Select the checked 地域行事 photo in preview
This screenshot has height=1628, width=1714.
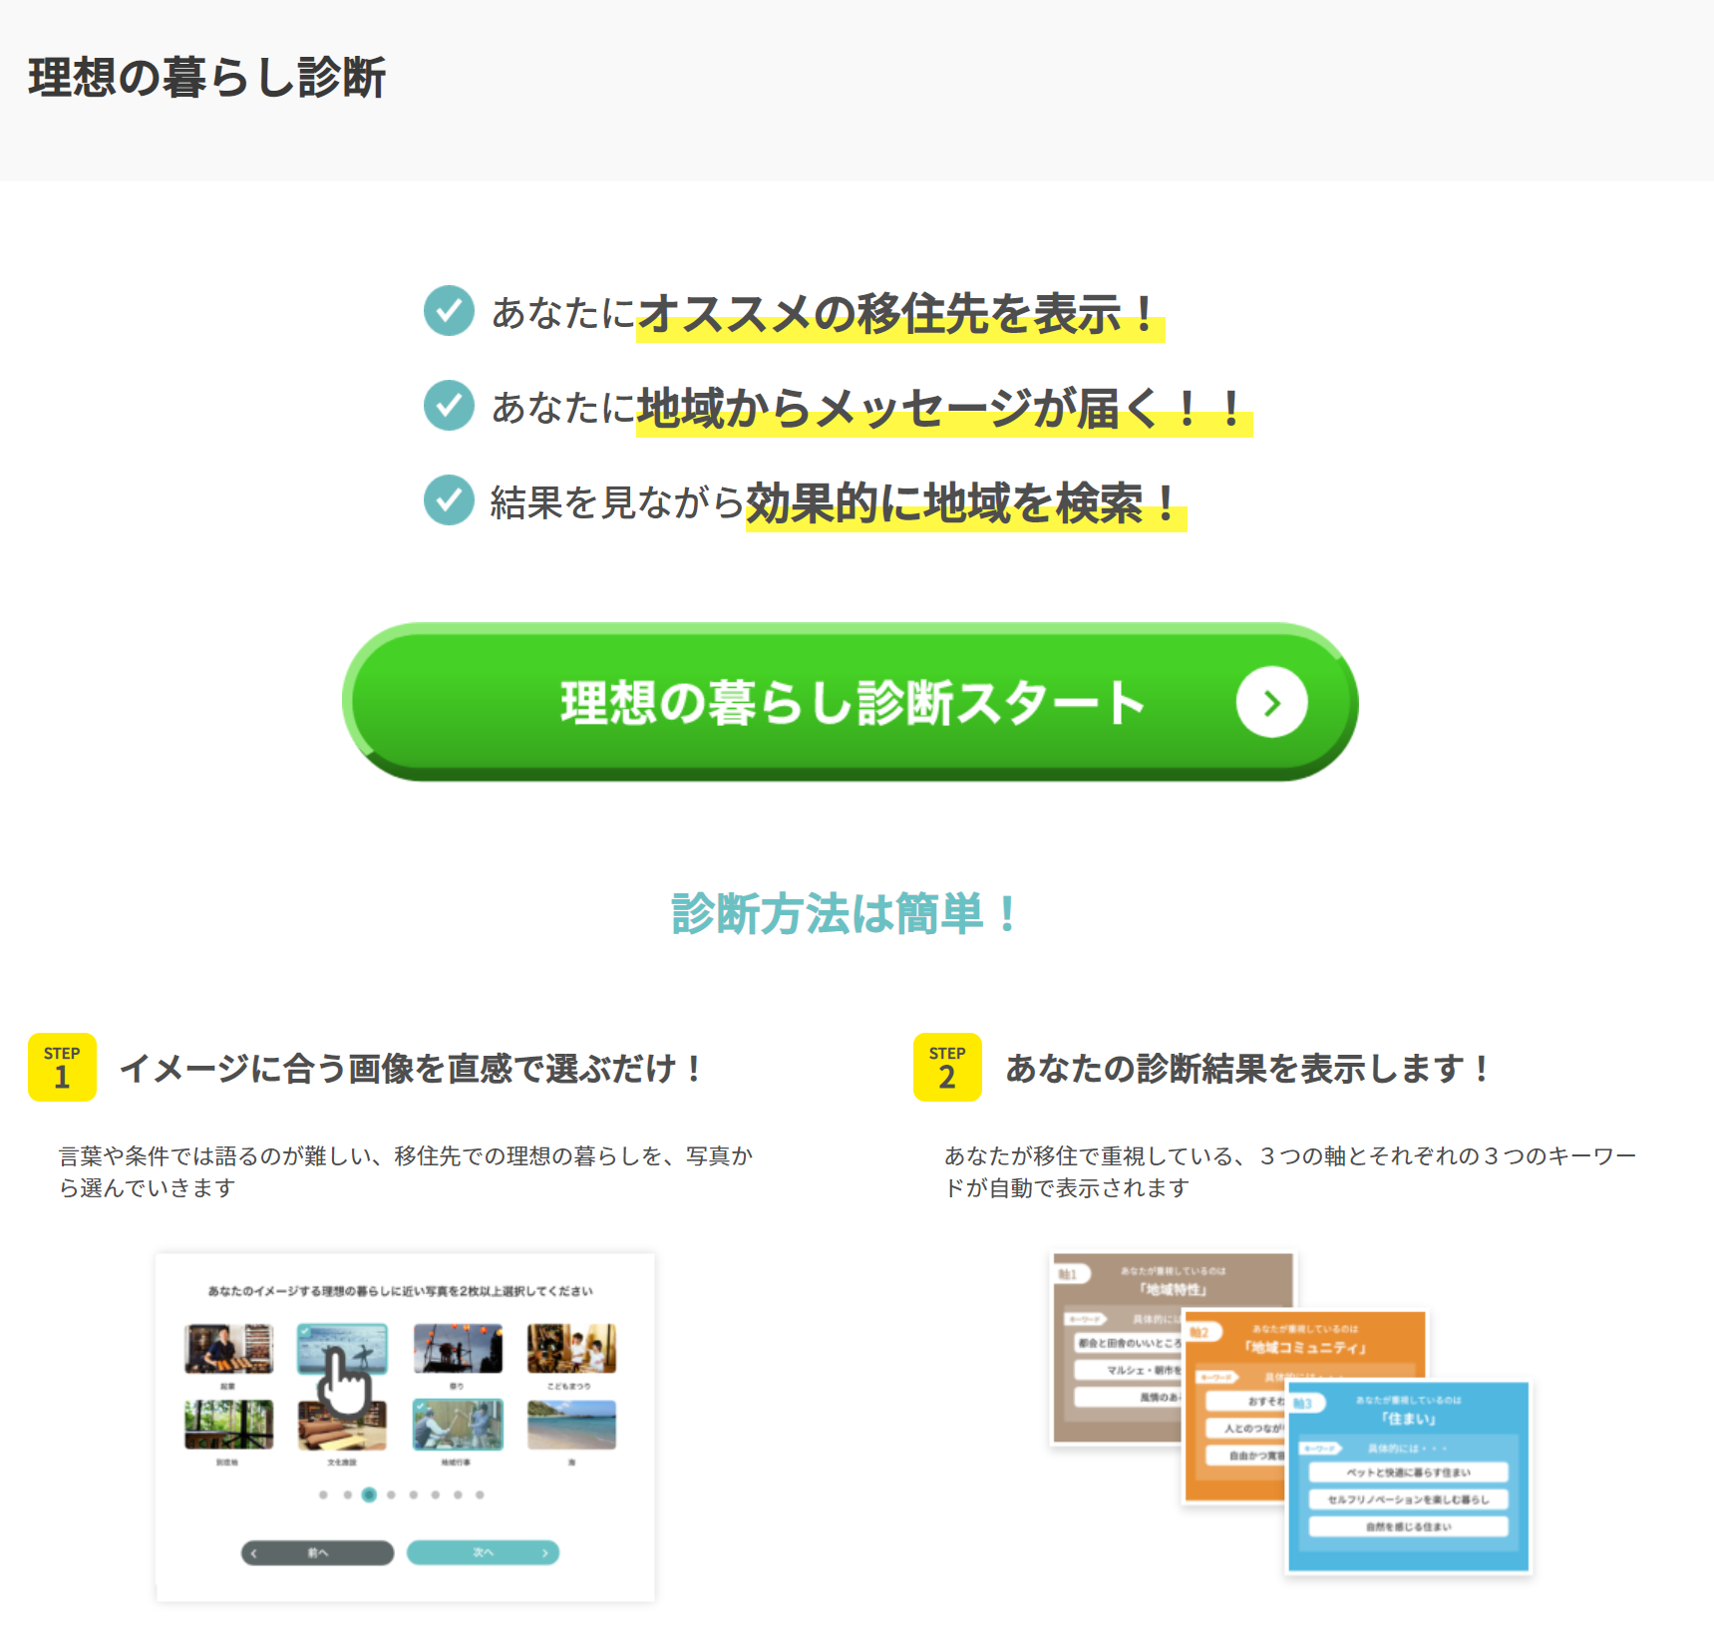(458, 1424)
